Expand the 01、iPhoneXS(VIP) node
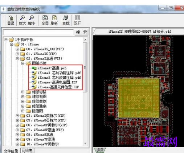Viewport: 184px width, 153px height. tap(17, 54)
